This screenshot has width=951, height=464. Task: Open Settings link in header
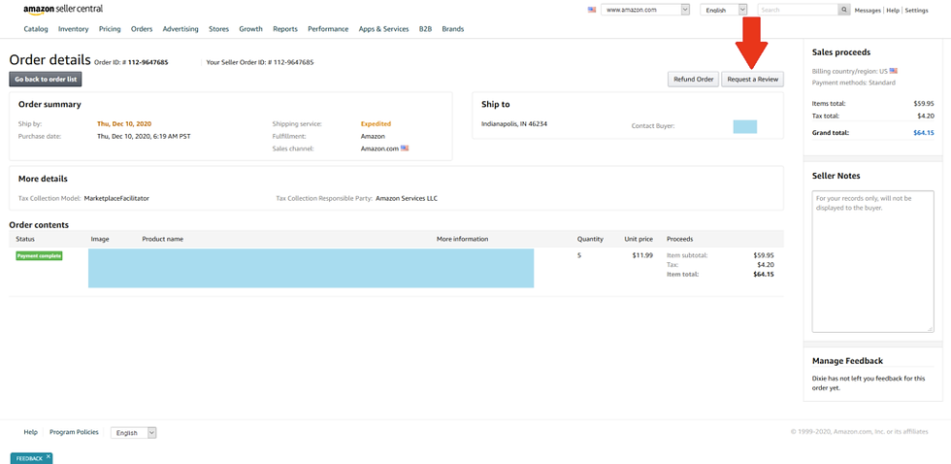pyautogui.click(x=916, y=11)
